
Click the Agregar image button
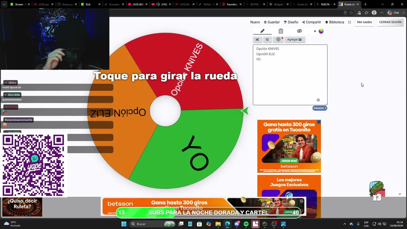pos(294,39)
